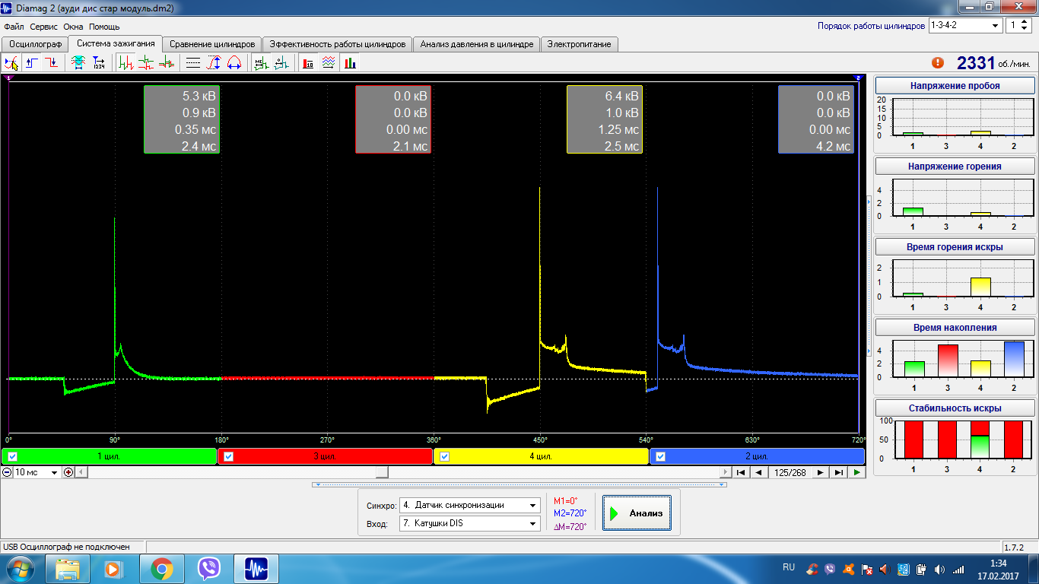Click the multi-colored wavy lines icon
The width and height of the screenshot is (1039, 584).
pos(329,63)
